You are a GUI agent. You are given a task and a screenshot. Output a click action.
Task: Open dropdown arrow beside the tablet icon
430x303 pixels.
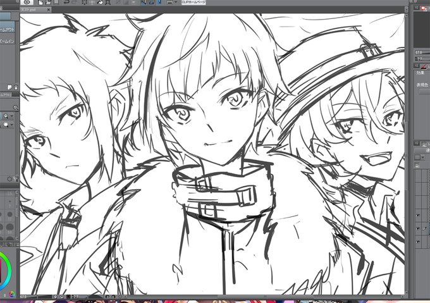[x=176, y=2]
